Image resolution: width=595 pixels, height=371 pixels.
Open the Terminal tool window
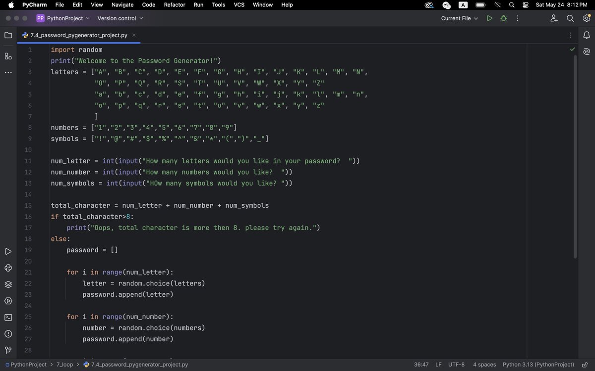point(8,317)
